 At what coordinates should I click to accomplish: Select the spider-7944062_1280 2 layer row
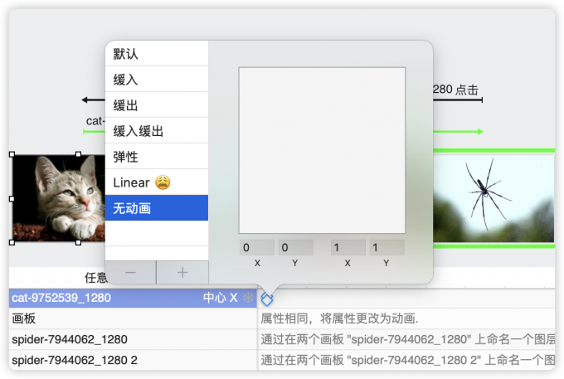pos(133,360)
